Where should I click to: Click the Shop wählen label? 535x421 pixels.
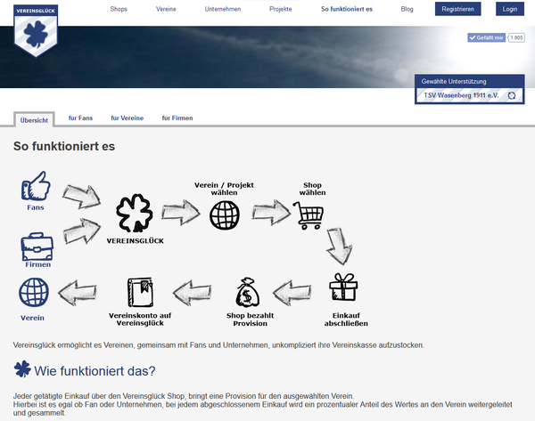click(x=313, y=189)
